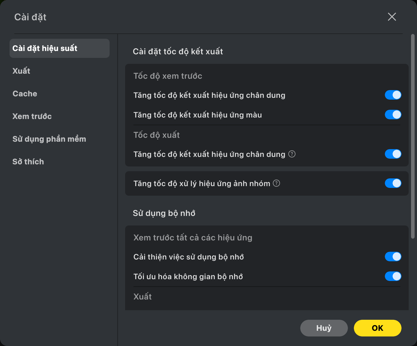Switch to the Cache settings tab
Image resolution: width=417 pixels, height=346 pixels.
(x=25, y=94)
